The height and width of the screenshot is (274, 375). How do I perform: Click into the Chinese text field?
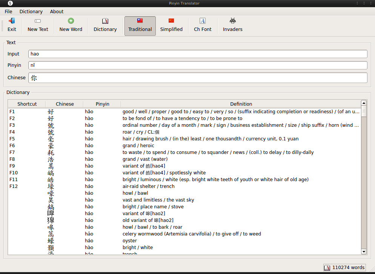[198, 78]
